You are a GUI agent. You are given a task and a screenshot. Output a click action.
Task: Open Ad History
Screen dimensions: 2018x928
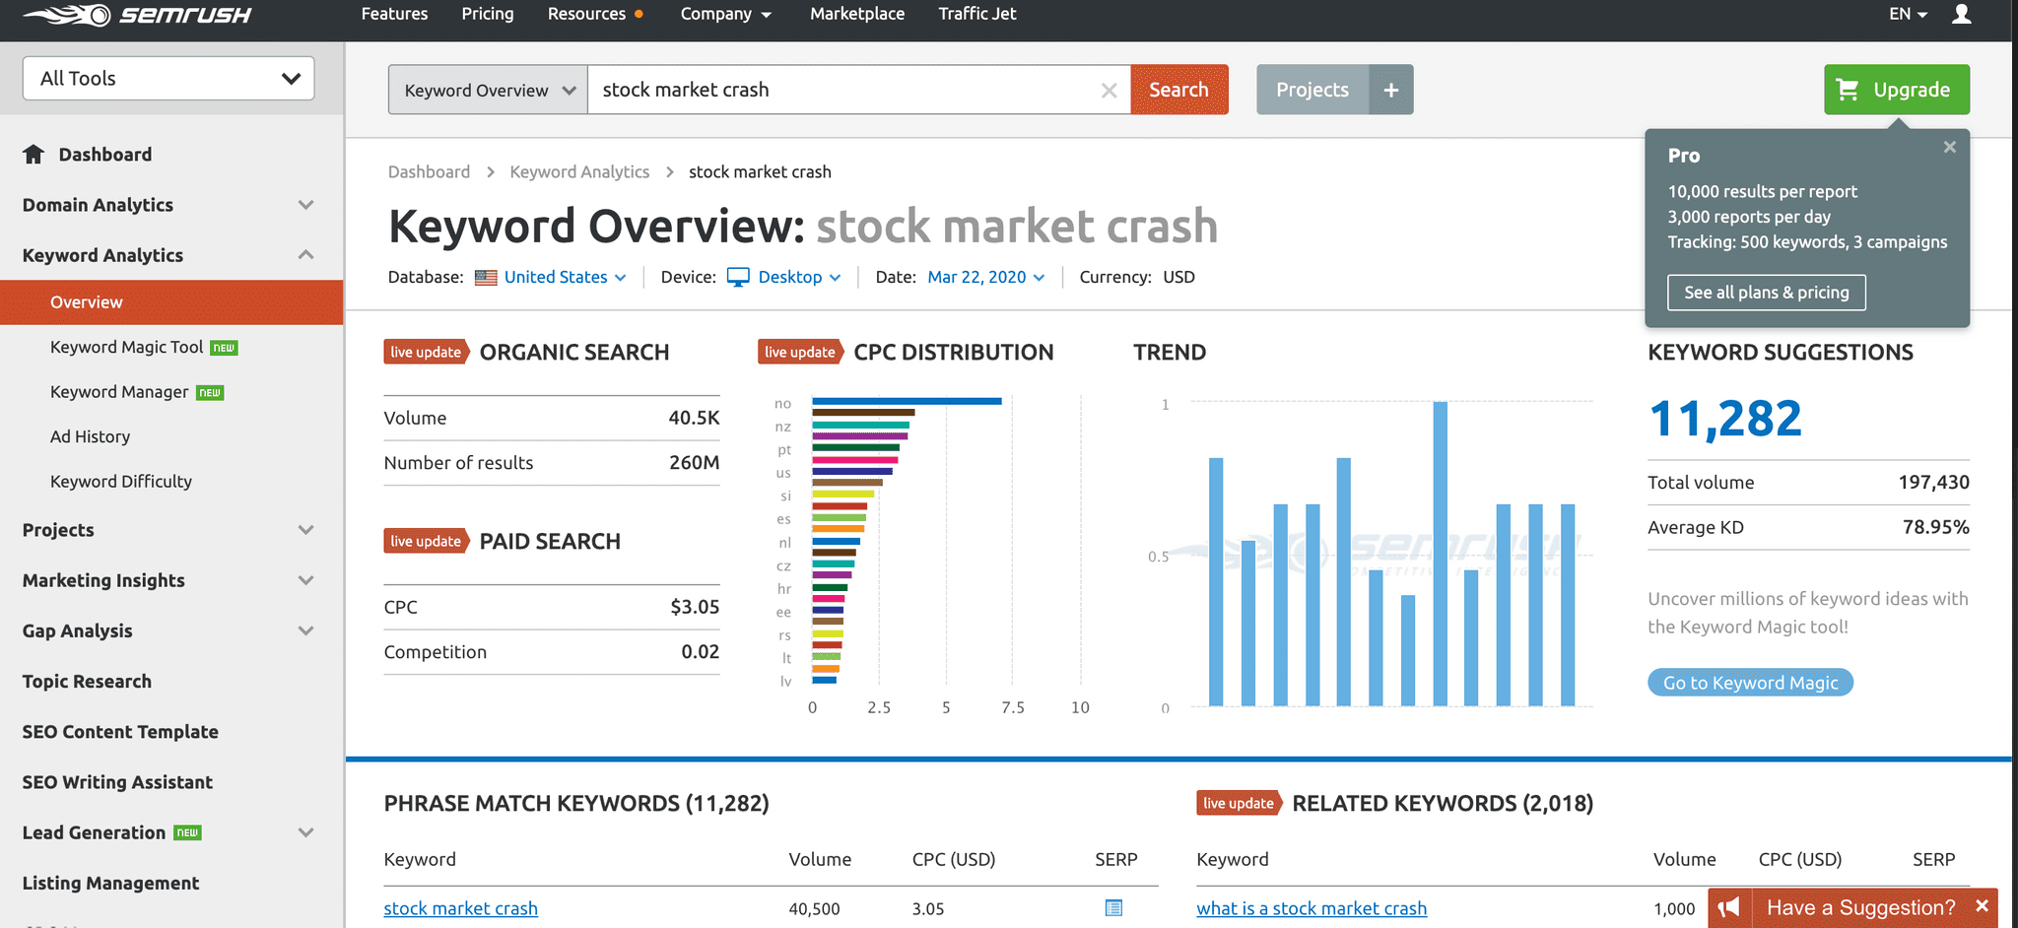click(90, 436)
